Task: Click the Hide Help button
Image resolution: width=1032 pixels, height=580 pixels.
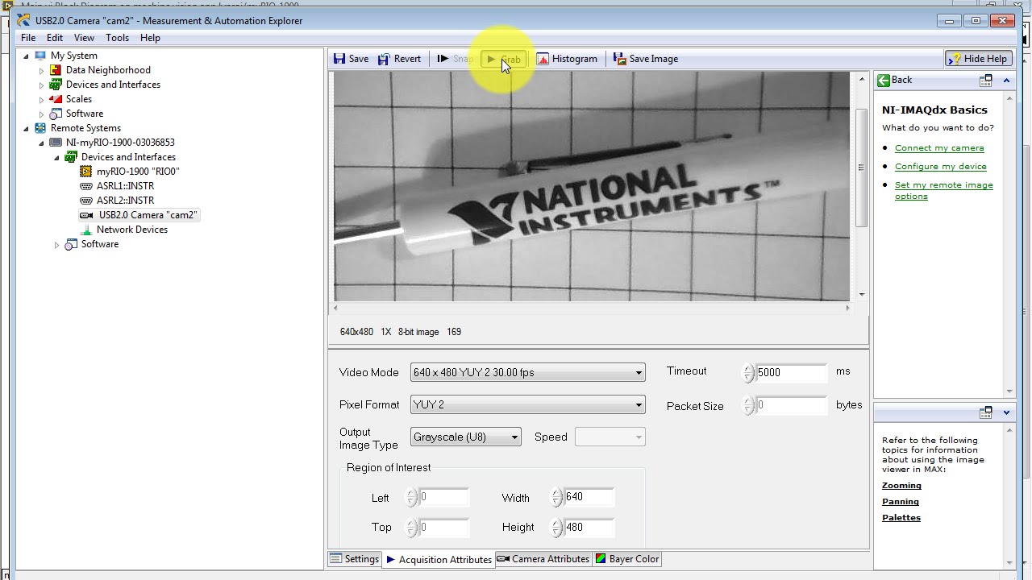Action: click(978, 59)
